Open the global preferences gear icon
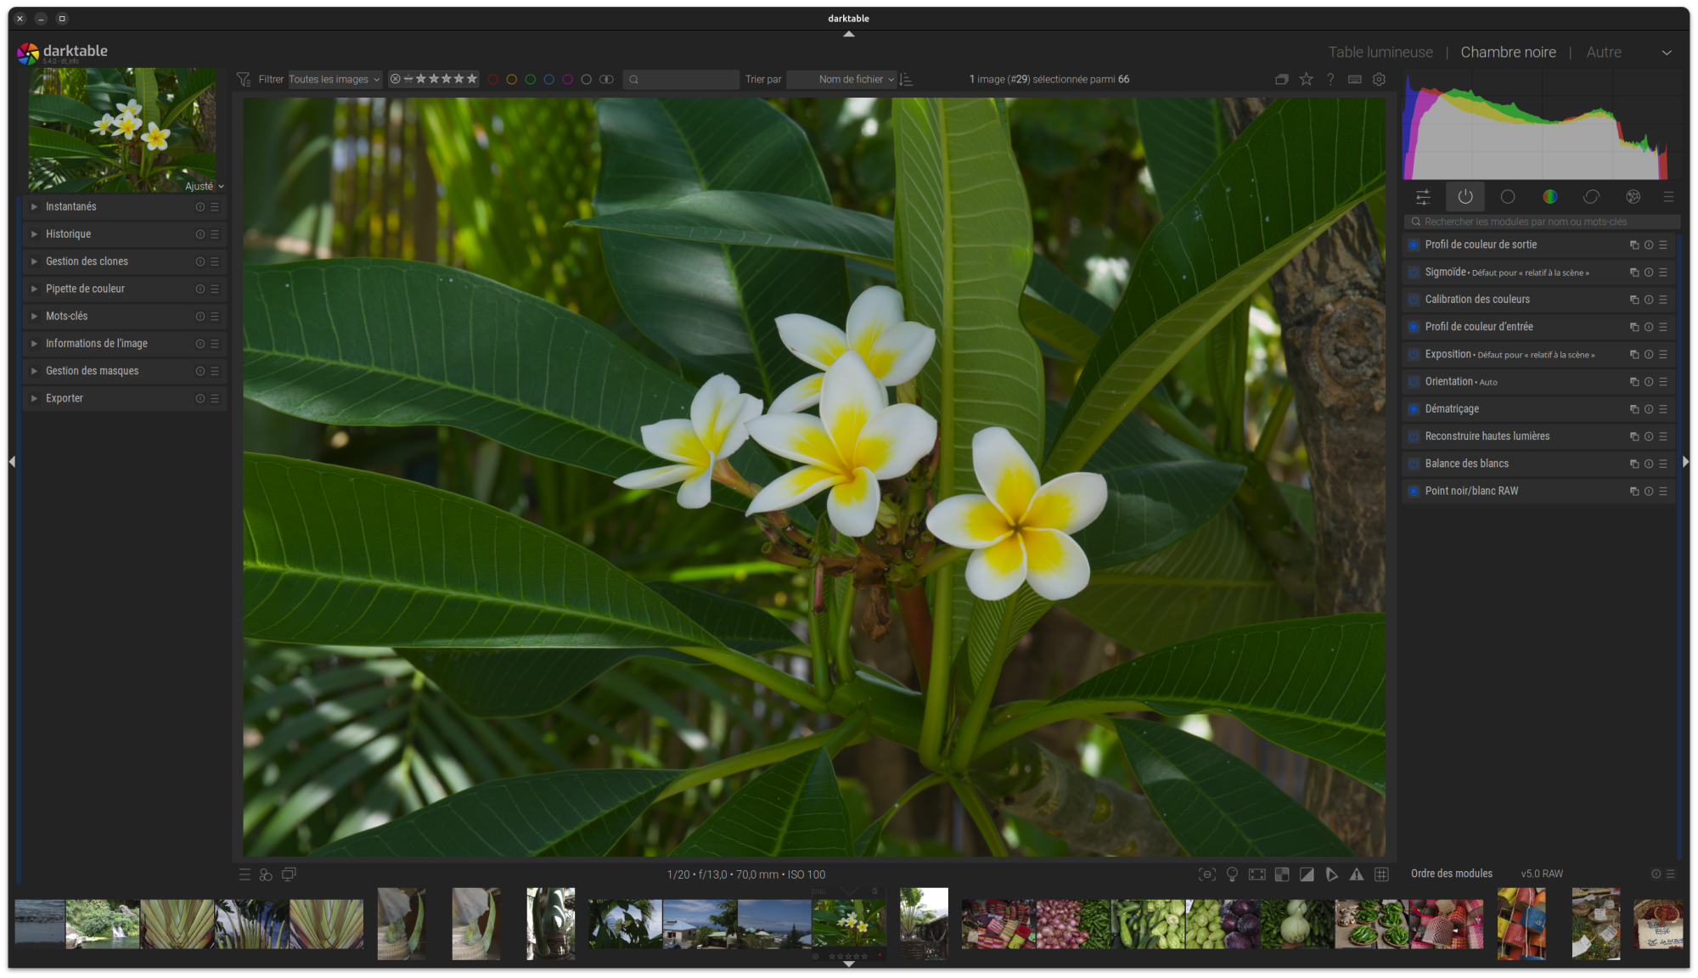This screenshot has width=1698, height=978. (1379, 79)
